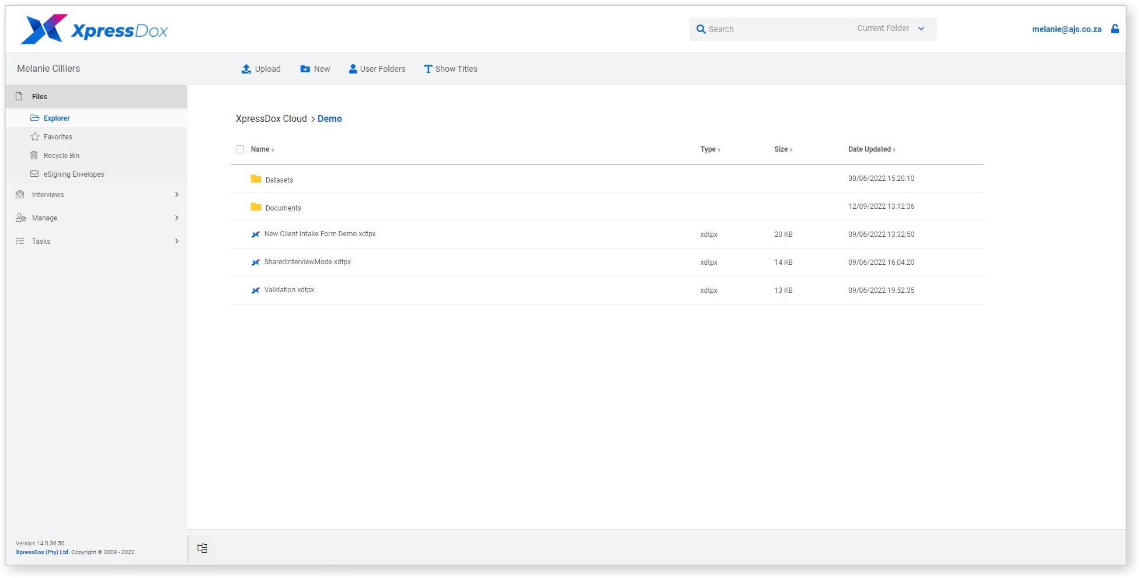Click date 12/09/2022 13:12:36
Viewport: 1139px width, 578px height.
881,206
